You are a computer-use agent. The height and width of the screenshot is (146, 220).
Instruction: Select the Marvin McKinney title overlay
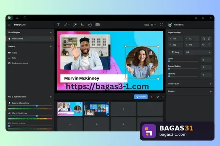[x=94, y=78]
